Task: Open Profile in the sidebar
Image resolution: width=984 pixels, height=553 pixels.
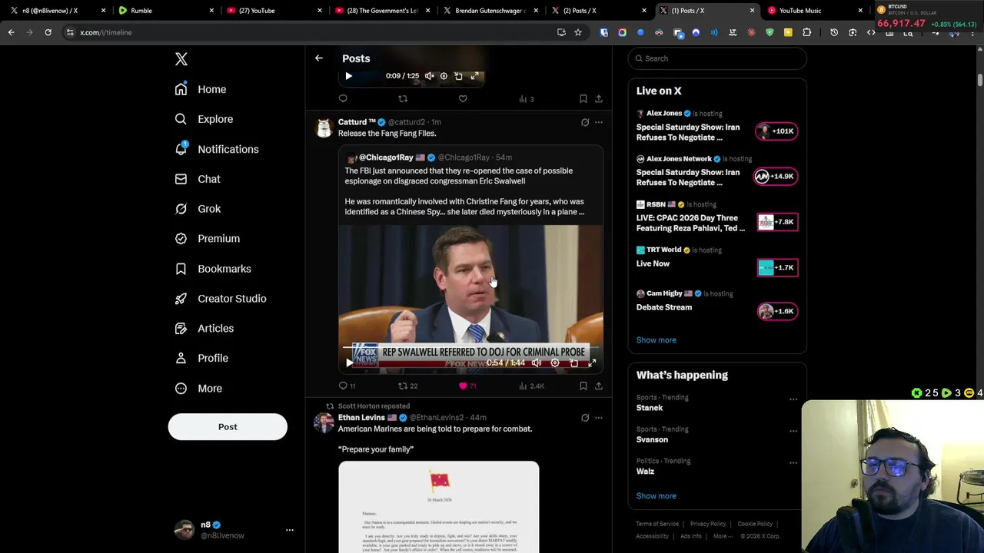Action: 201,358
